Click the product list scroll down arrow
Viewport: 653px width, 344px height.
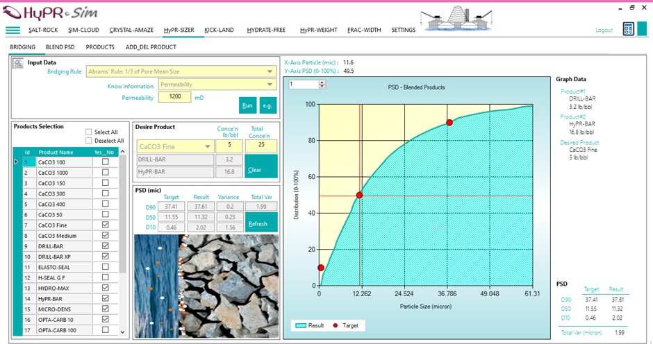point(122,332)
